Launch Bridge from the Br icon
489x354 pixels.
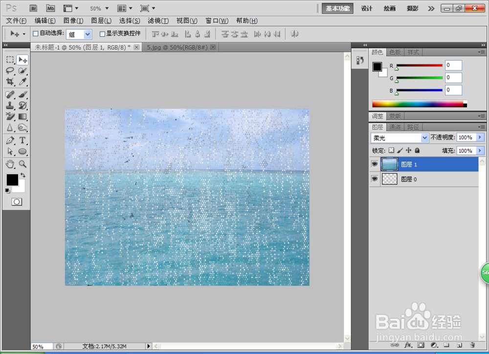click(33, 8)
